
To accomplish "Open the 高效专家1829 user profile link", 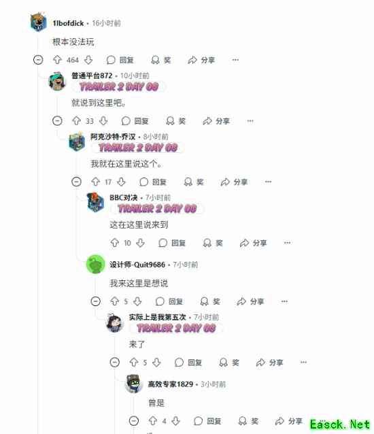I will coord(171,384).
